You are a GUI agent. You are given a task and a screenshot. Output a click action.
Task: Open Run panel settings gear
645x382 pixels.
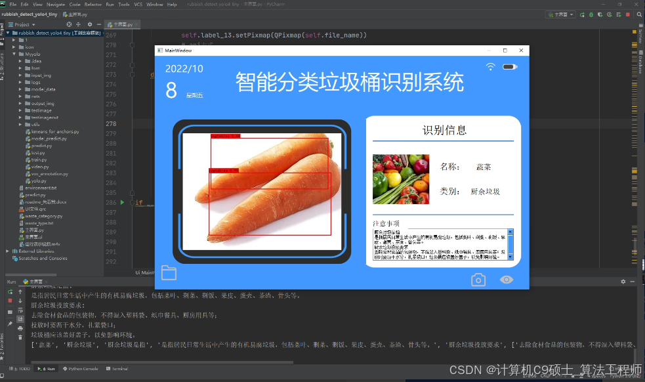pos(623,282)
